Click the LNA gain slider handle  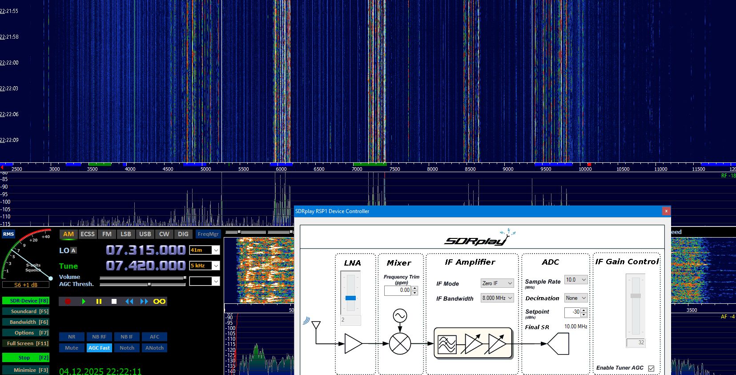coord(350,298)
